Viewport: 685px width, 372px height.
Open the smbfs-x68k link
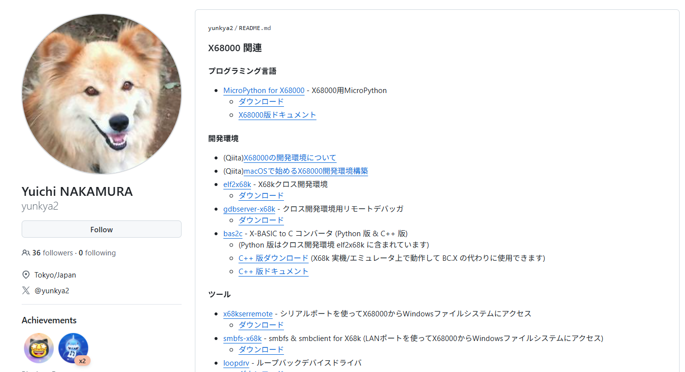click(243, 339)
